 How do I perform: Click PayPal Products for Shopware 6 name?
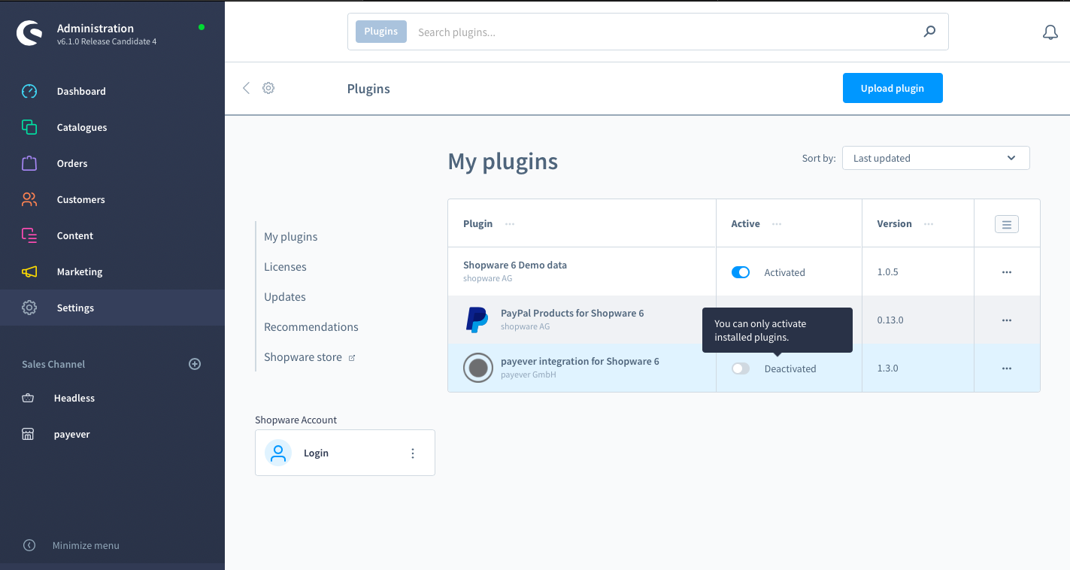tap(572, 314)
